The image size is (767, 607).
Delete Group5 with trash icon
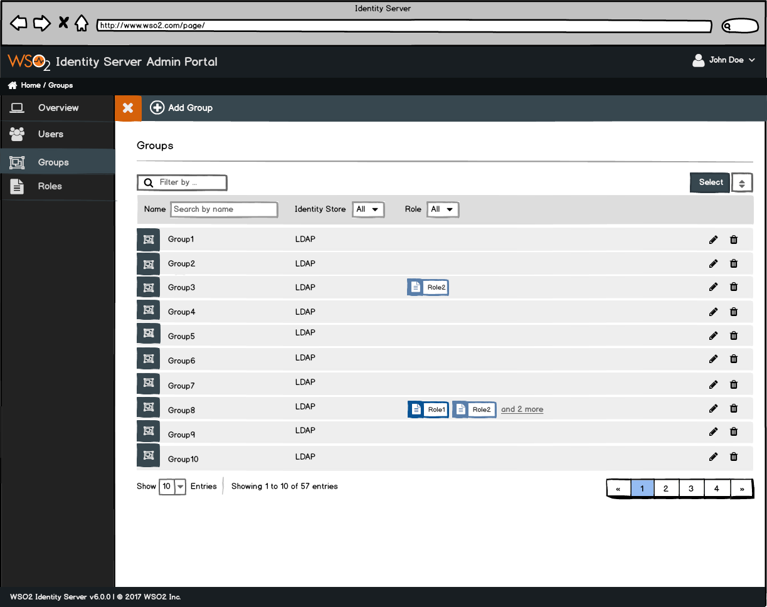tap(734, 335)
